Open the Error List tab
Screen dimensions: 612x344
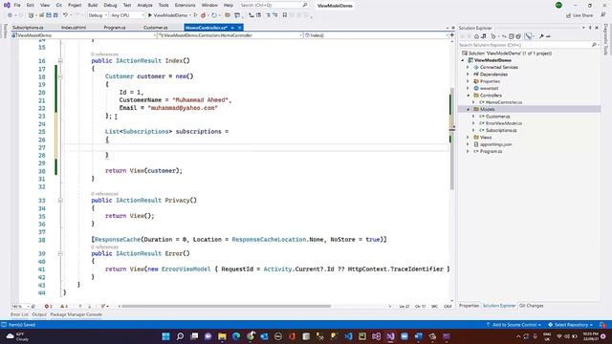point(19,314)
